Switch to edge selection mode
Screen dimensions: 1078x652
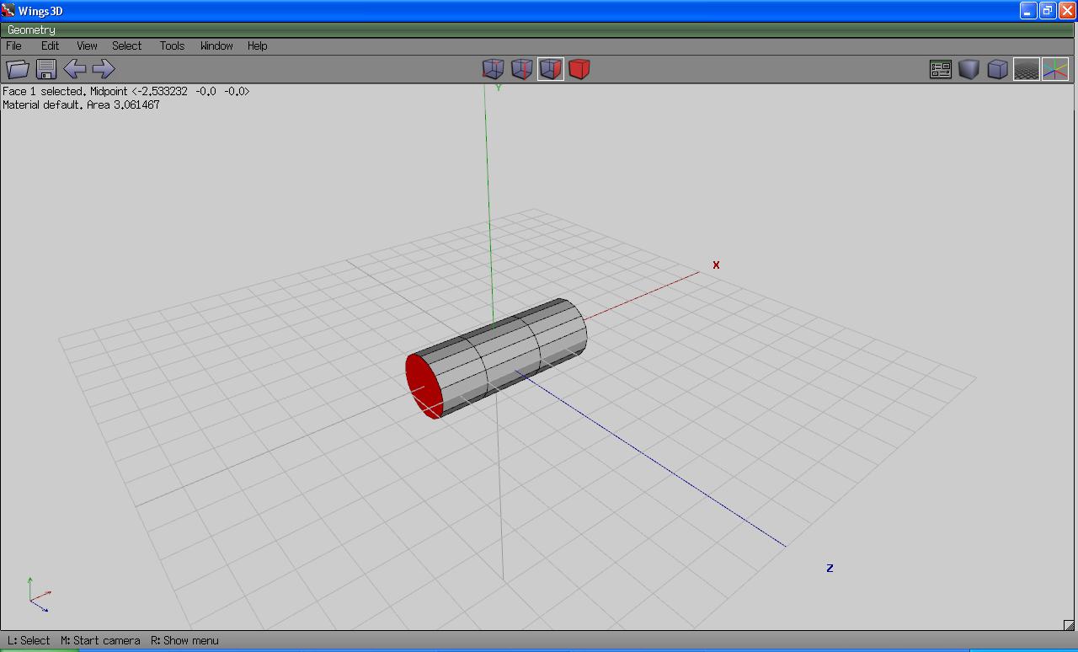click(521, 69)
